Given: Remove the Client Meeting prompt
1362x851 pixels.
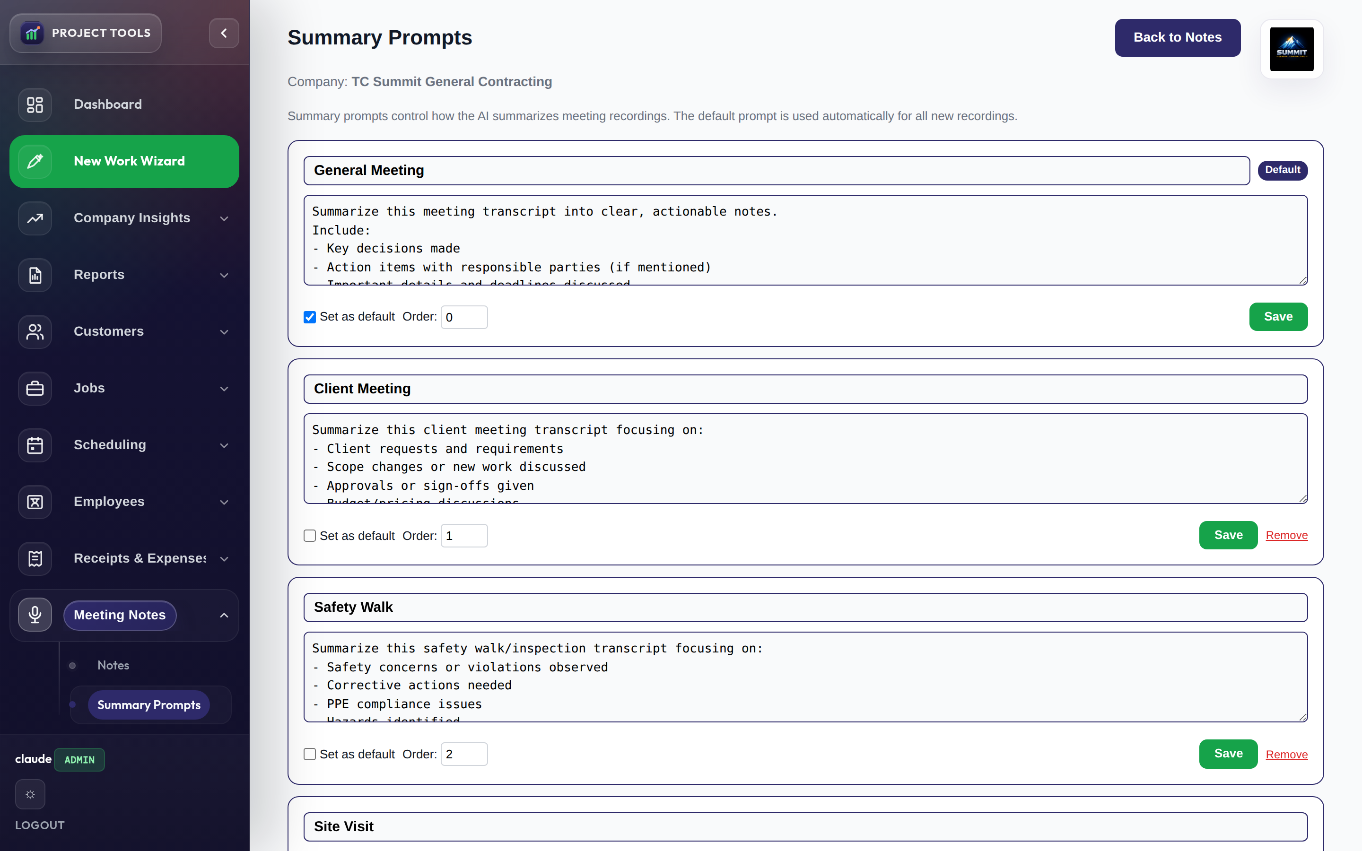Looking at the screenshot, I should [1287, 535].
